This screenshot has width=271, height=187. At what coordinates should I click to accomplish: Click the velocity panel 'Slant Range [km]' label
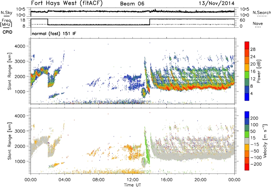pos(9,141)
